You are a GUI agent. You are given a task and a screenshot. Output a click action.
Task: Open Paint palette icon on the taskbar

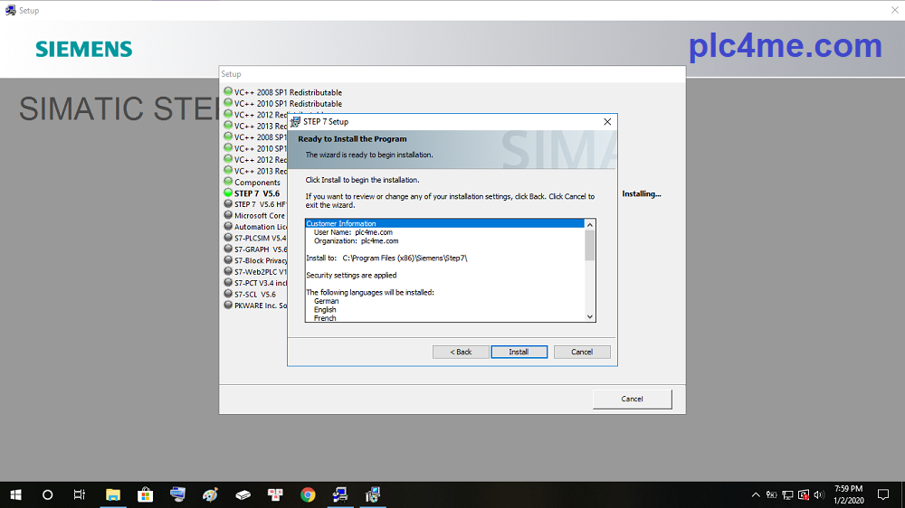210,494
